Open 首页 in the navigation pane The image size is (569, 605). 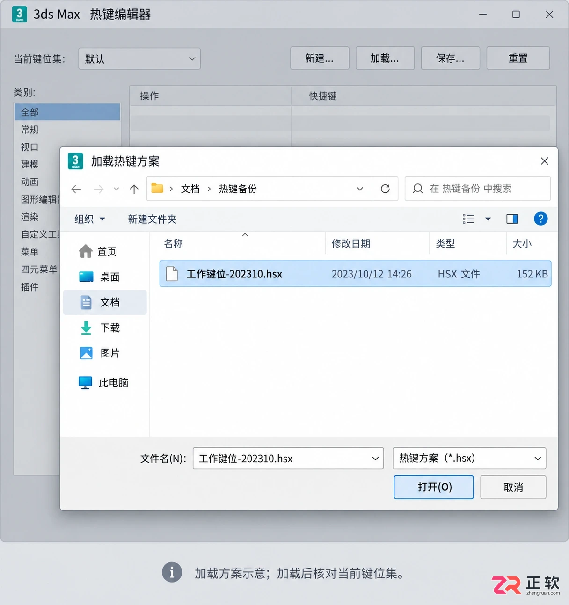[x=105, y=251]
